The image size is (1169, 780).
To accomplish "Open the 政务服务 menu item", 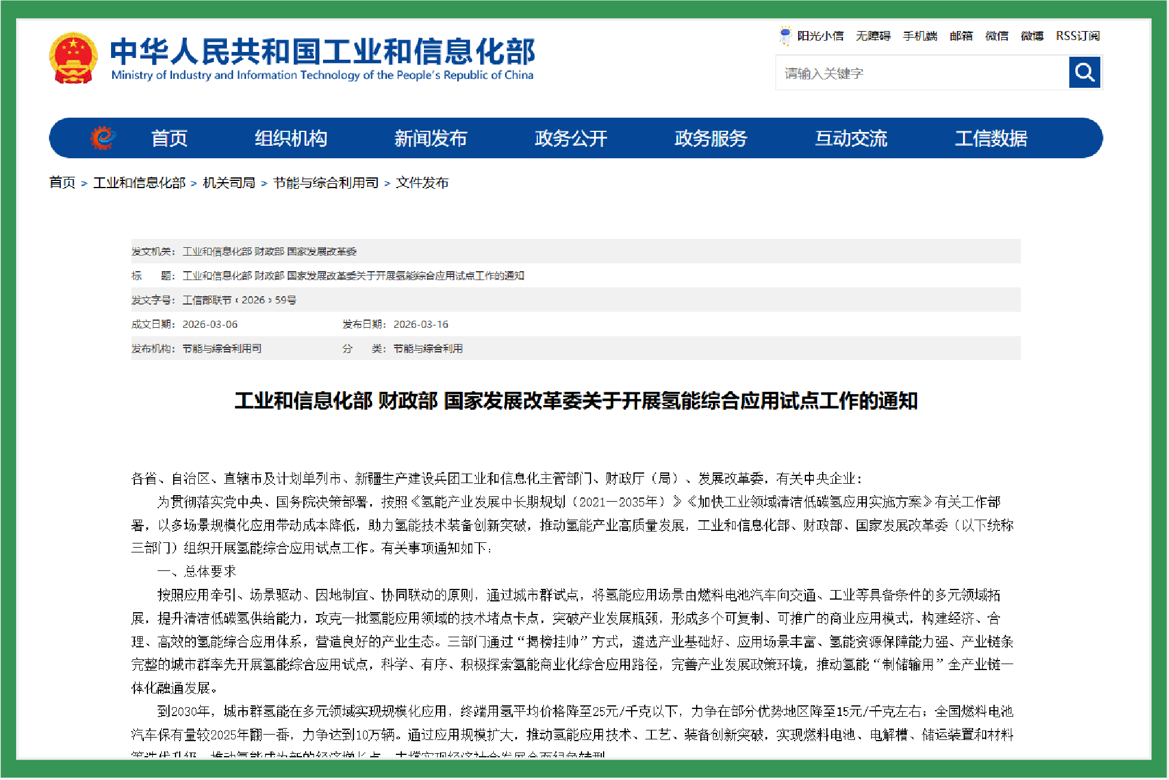I will pos(710,139).
